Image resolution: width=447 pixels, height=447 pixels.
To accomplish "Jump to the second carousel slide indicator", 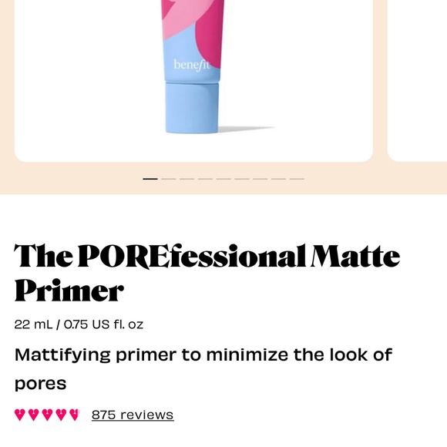I will pos(169,179).
